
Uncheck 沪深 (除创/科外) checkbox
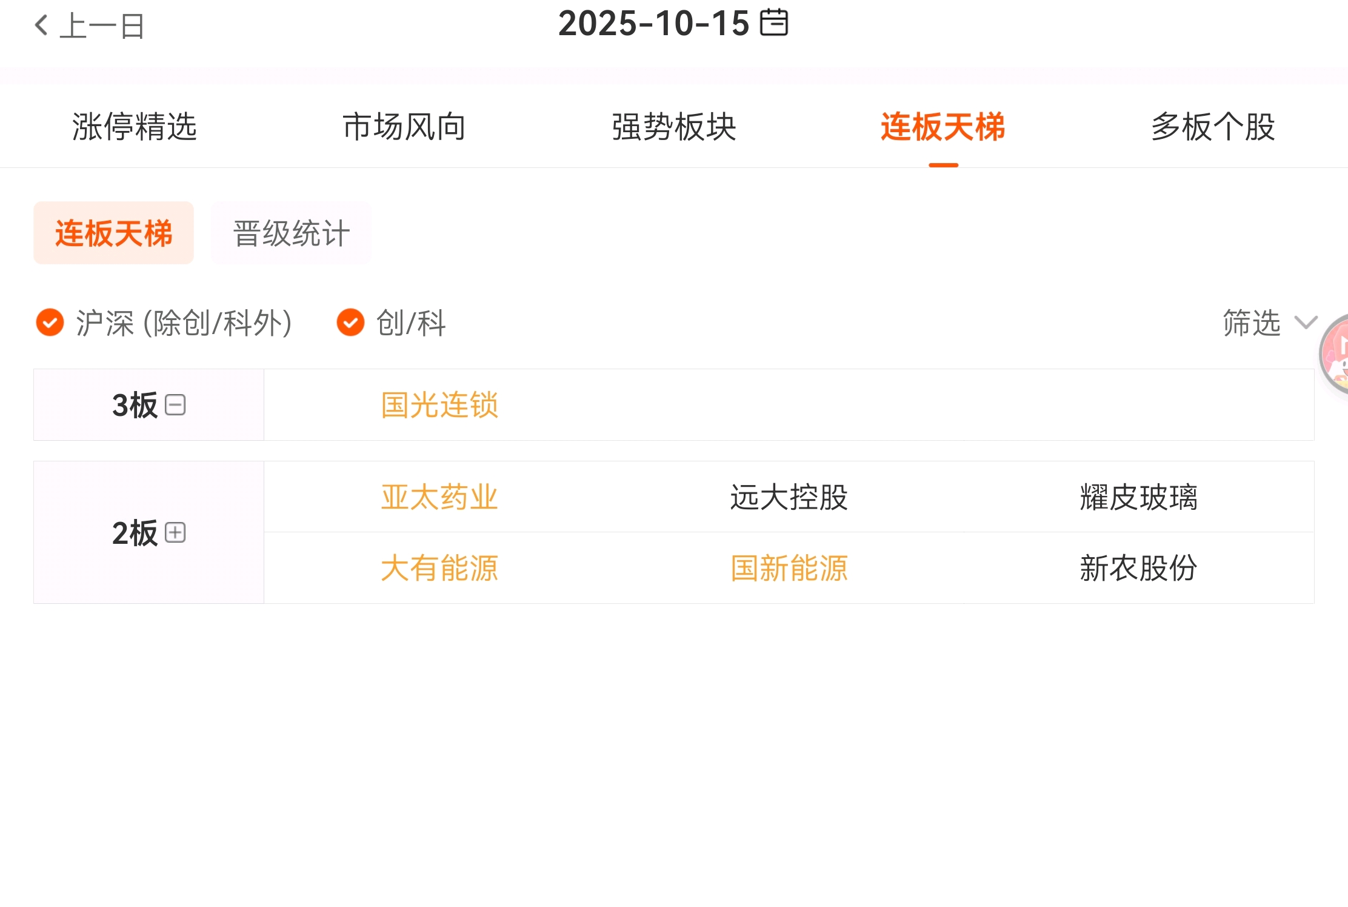pos(50,322)
